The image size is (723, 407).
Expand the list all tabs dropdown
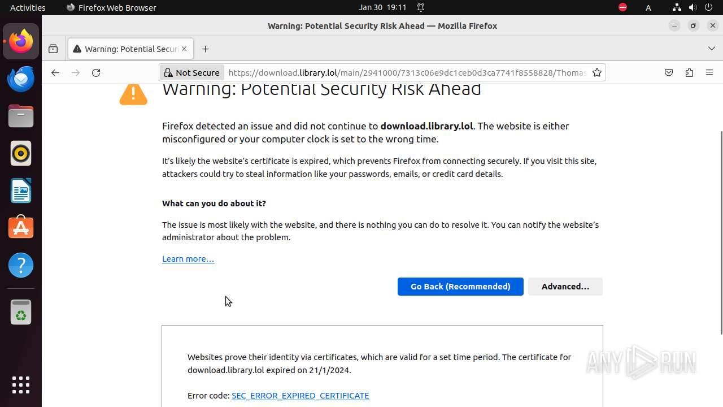click(712, 49)
